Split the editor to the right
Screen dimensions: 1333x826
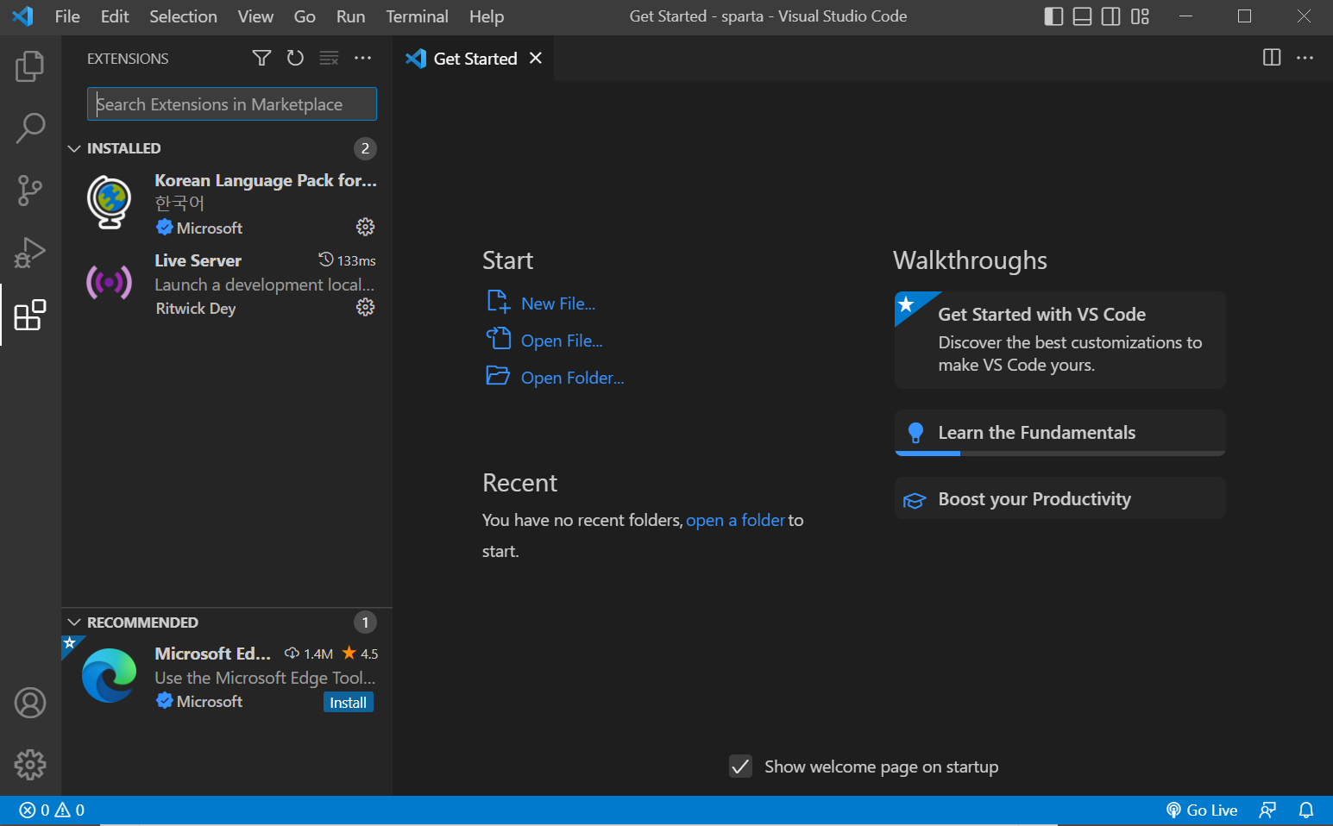[1272, 58]
